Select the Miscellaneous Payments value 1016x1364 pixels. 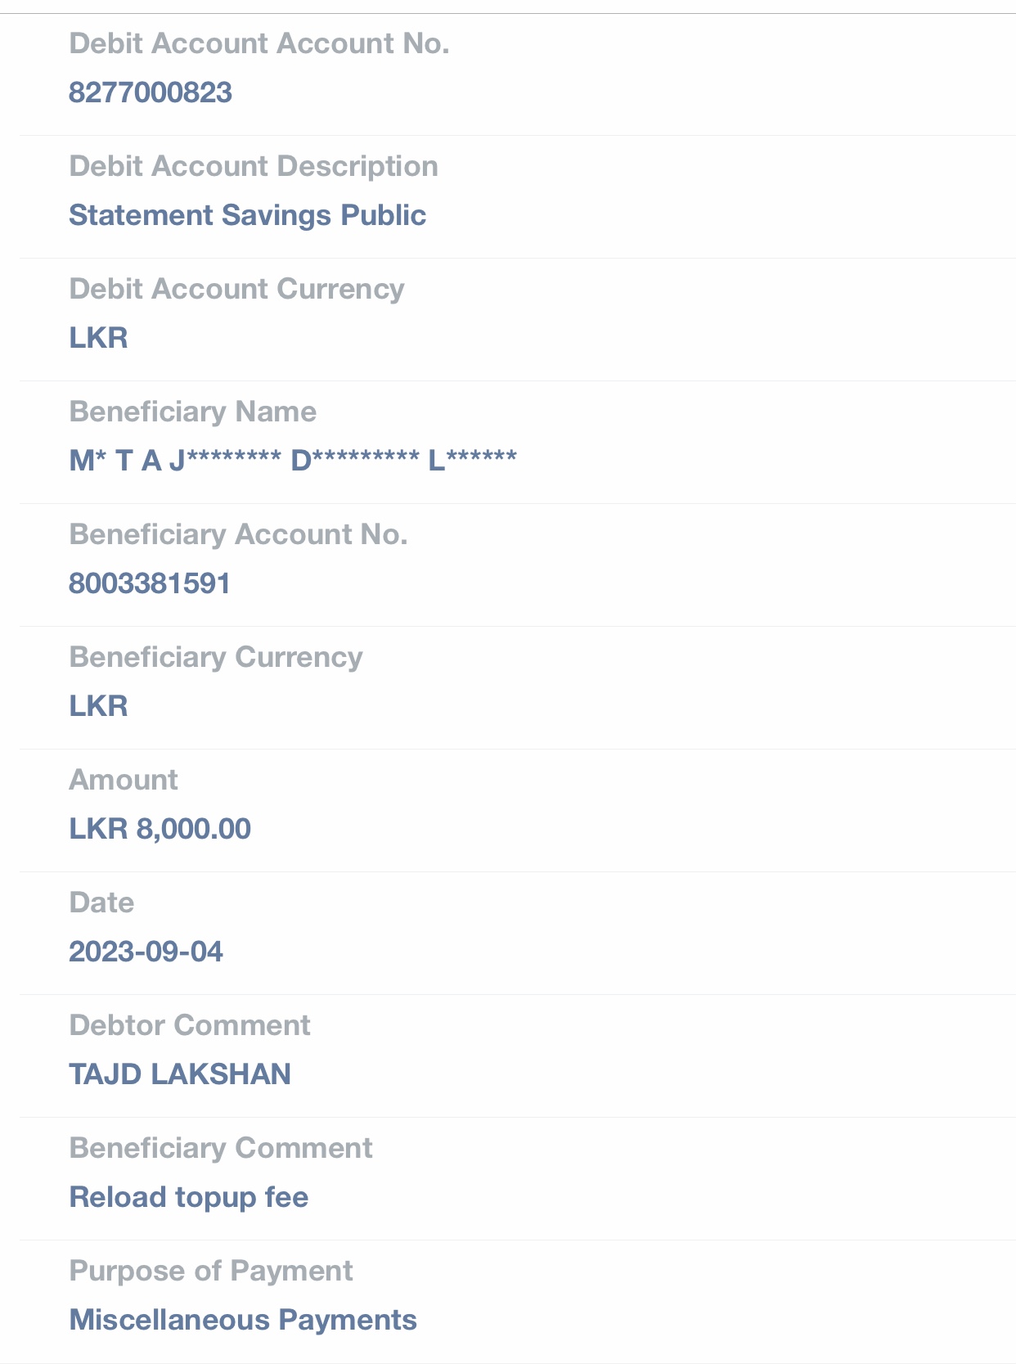point(243,1320)
